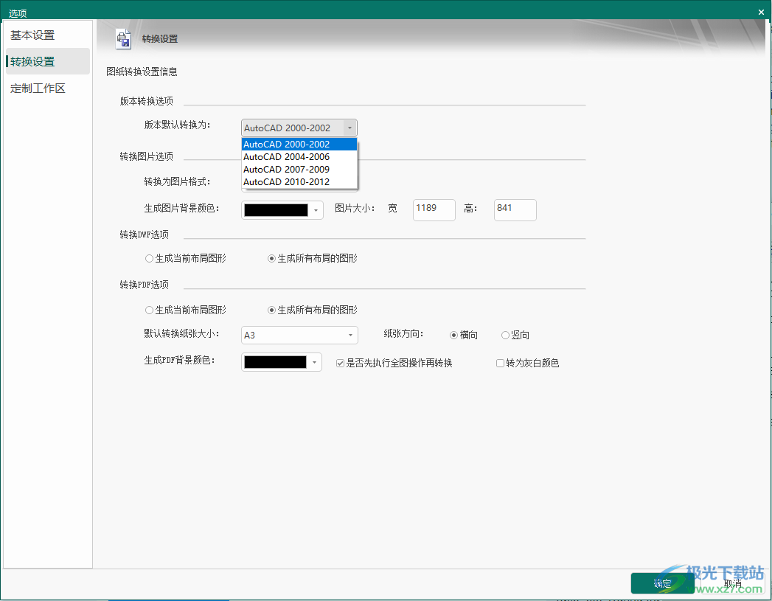Choose AutoCAD 2007-2009 version option
This screenshot has height=601, width=772.
299,170
